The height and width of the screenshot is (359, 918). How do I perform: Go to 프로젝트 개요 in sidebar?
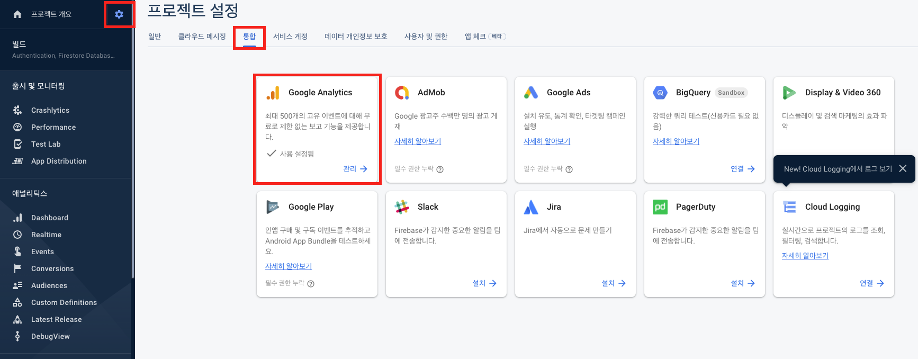click(51, 14)
